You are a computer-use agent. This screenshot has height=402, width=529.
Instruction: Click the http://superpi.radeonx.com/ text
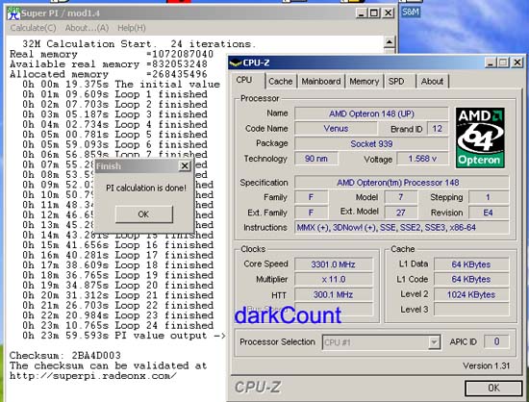click(x=92, y=376)
